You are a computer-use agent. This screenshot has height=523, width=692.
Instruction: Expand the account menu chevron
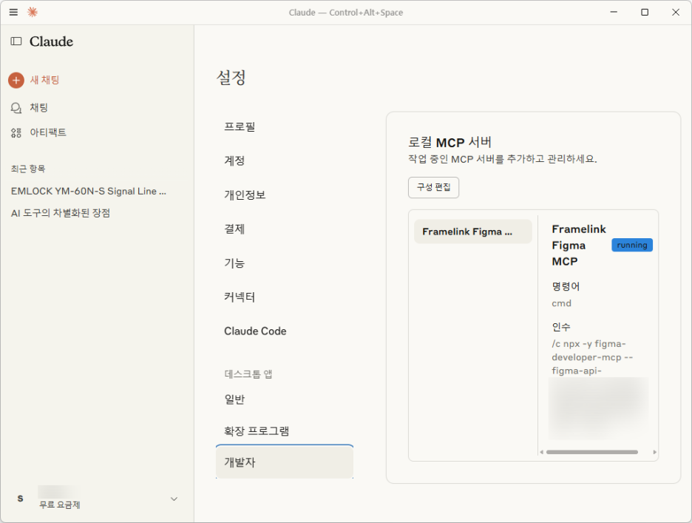click(174, 499)
